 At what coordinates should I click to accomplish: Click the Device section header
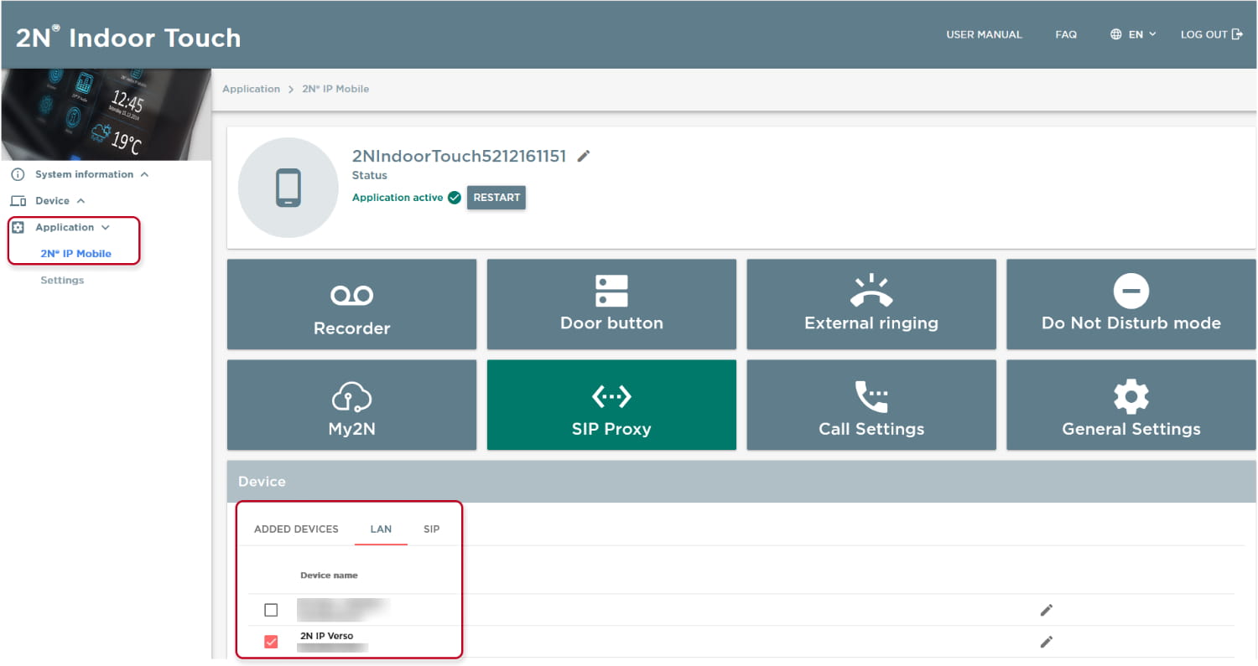(741, 482)
